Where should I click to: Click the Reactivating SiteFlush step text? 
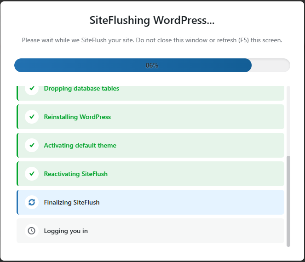click(76, 174)
